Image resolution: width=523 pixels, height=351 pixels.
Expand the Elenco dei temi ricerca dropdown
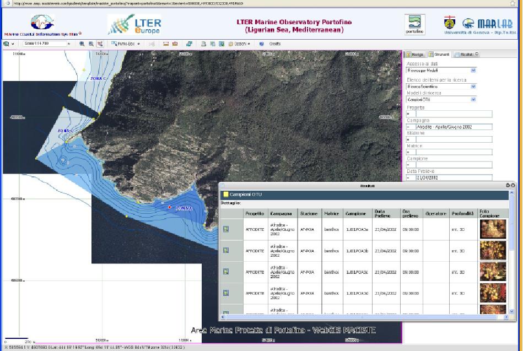(473, 87)
